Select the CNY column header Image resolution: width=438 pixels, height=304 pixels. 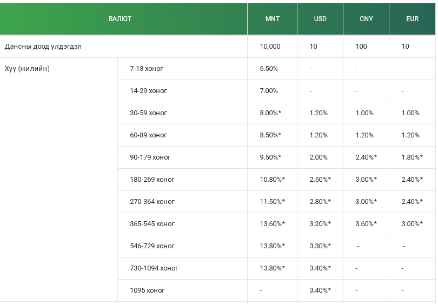[366, 19]
